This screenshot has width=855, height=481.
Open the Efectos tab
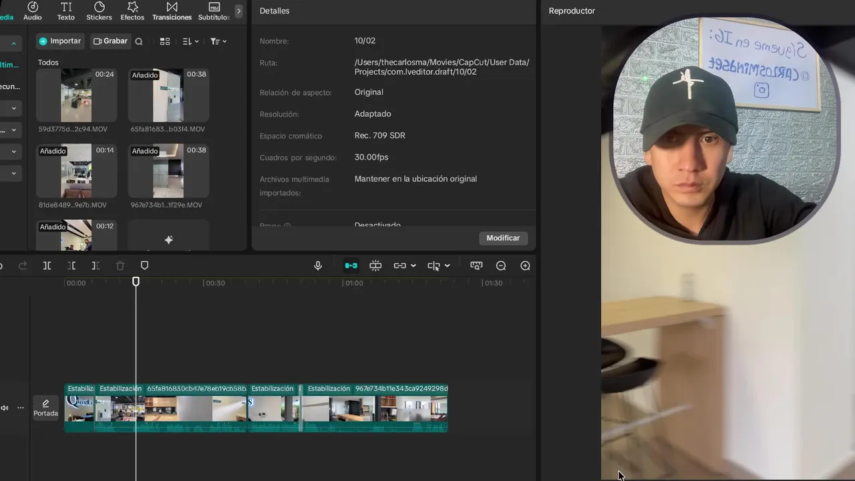click(132, 11)
